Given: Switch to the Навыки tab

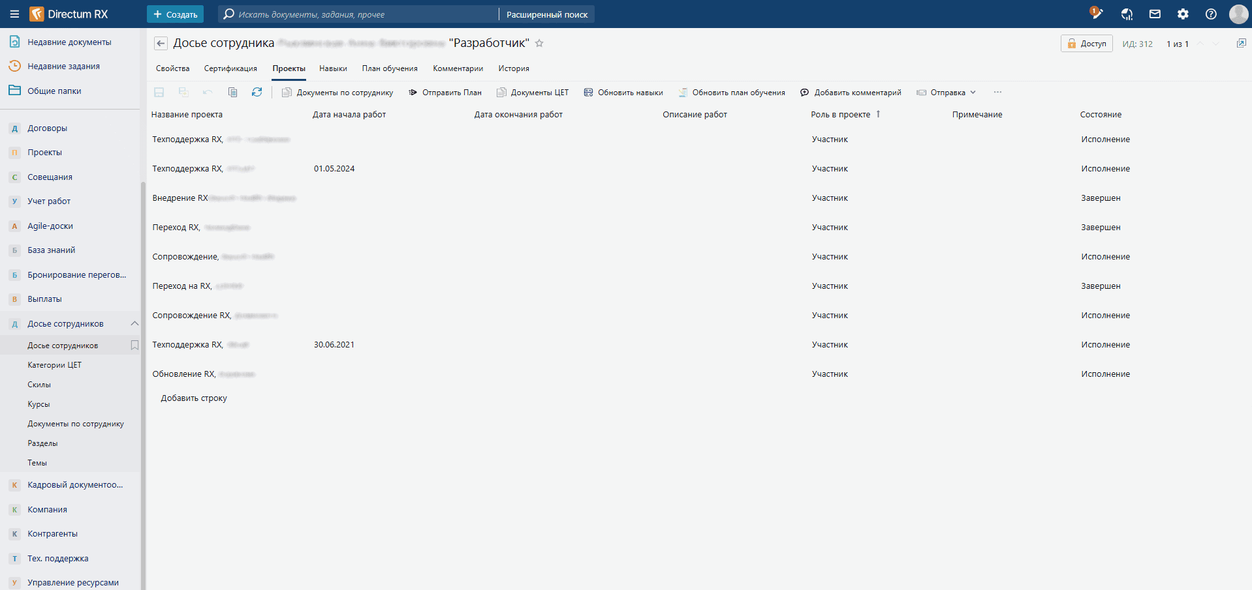Looking at the screenshot, I should [333, 68].
